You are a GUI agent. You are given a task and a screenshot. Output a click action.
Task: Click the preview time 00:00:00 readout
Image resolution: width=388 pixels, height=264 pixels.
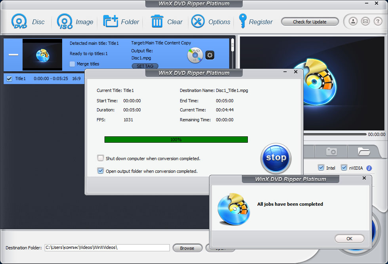[377, 134]
